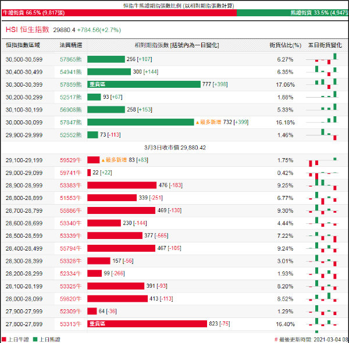The image size is (349, 343).
Task: Open warrant link 53339牛
Action: pos(71,236)
